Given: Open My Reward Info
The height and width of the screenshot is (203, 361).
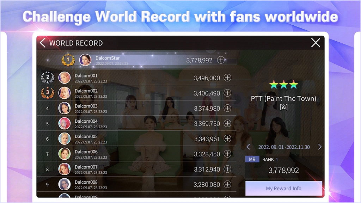Looking at the screenshot, I should pyautogui.click(x=283, y=189).
